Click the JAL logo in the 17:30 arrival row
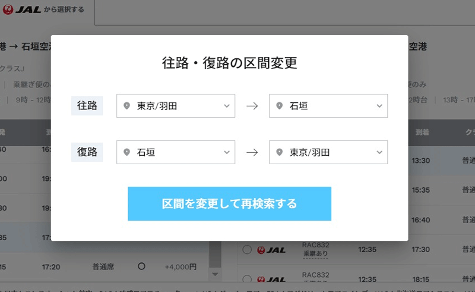The image size is (475, 292). pos(271,250)
